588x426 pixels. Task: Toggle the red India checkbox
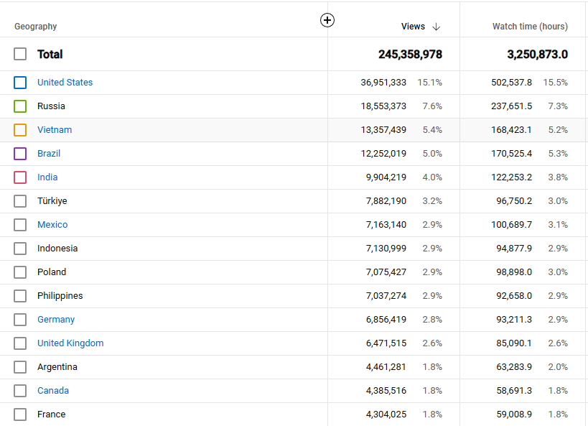pos(20,177)
